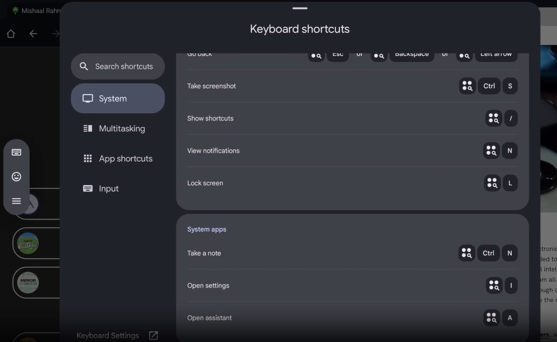Click the browser back arrow
This screenshot has width=557, height=342.
coord(33,34)
